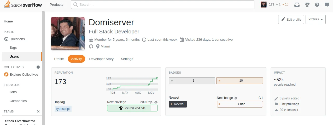Click the Domiserver profile photo
The height and width of the screenshot is (125, 333).
[x=68, y=34]
